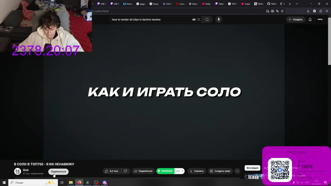Click the Windows taskbar Пошук search box
Image resolution: width=331 pixels, height=186 pixels.
pyautogui.click(x=33, y=183)
